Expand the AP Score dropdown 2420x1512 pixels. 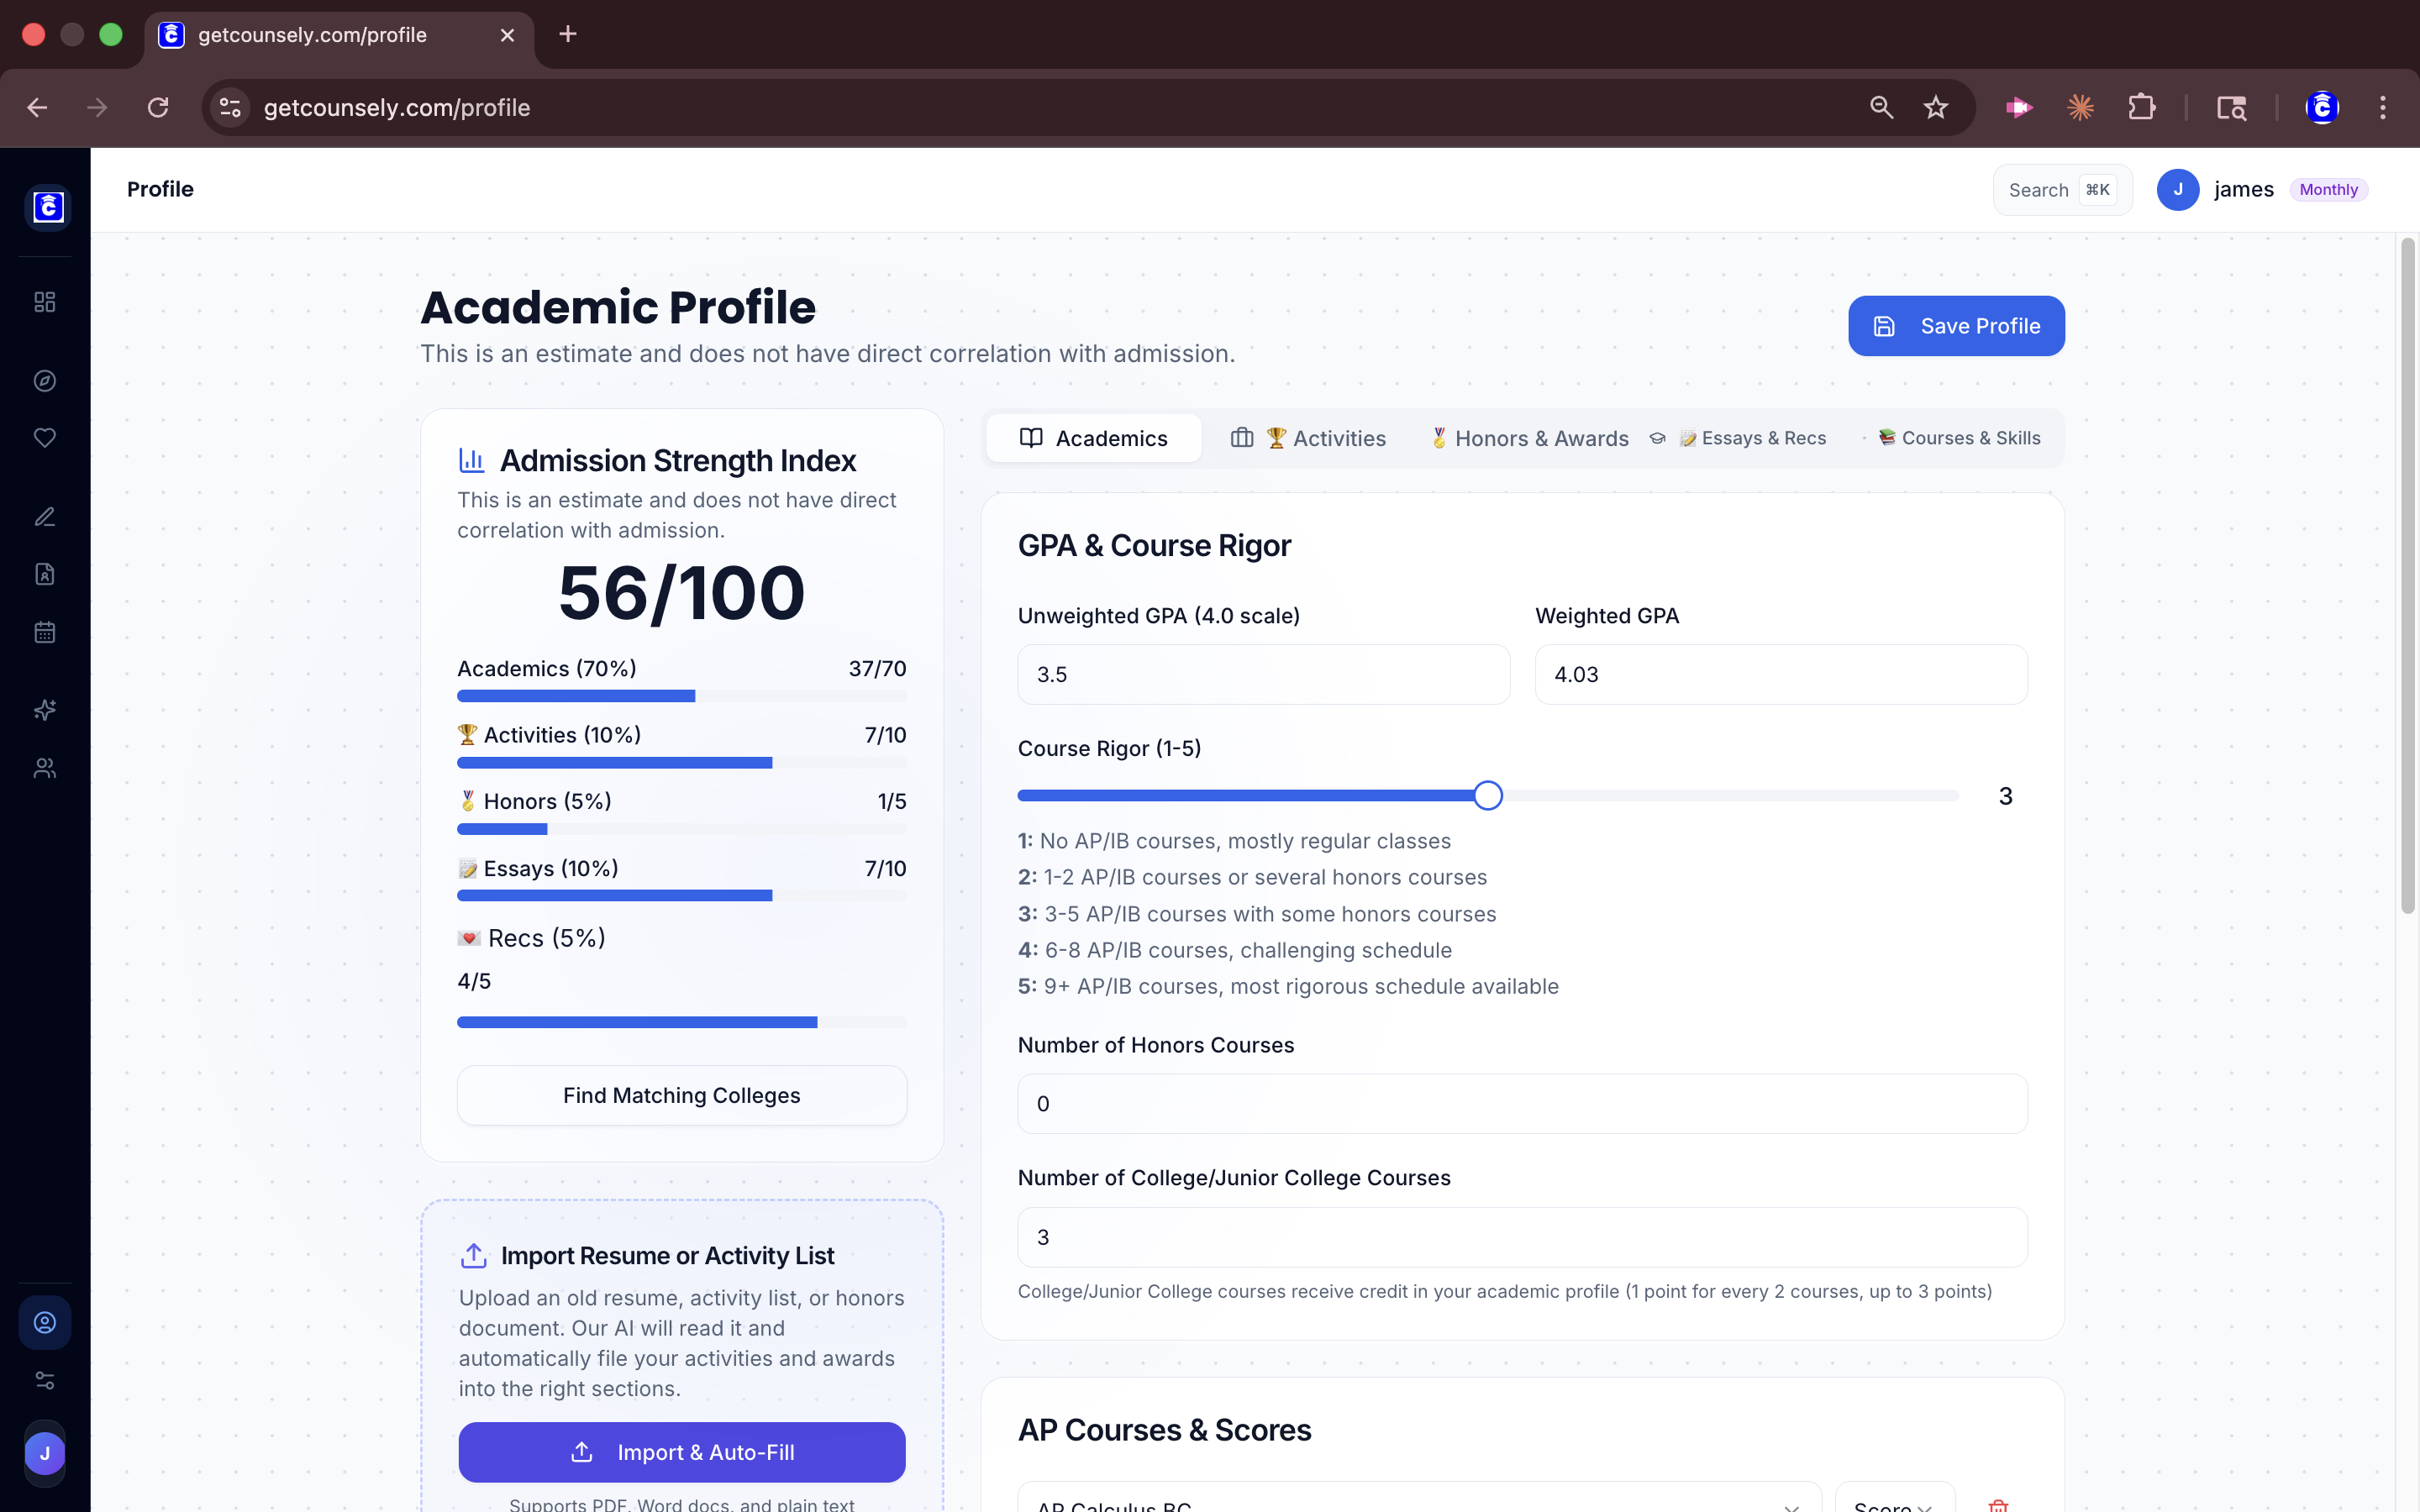[1893, 1502]
